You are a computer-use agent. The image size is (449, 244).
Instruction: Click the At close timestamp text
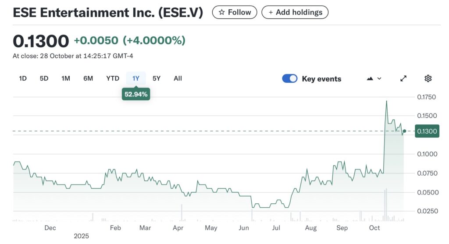tap(73, 56)
